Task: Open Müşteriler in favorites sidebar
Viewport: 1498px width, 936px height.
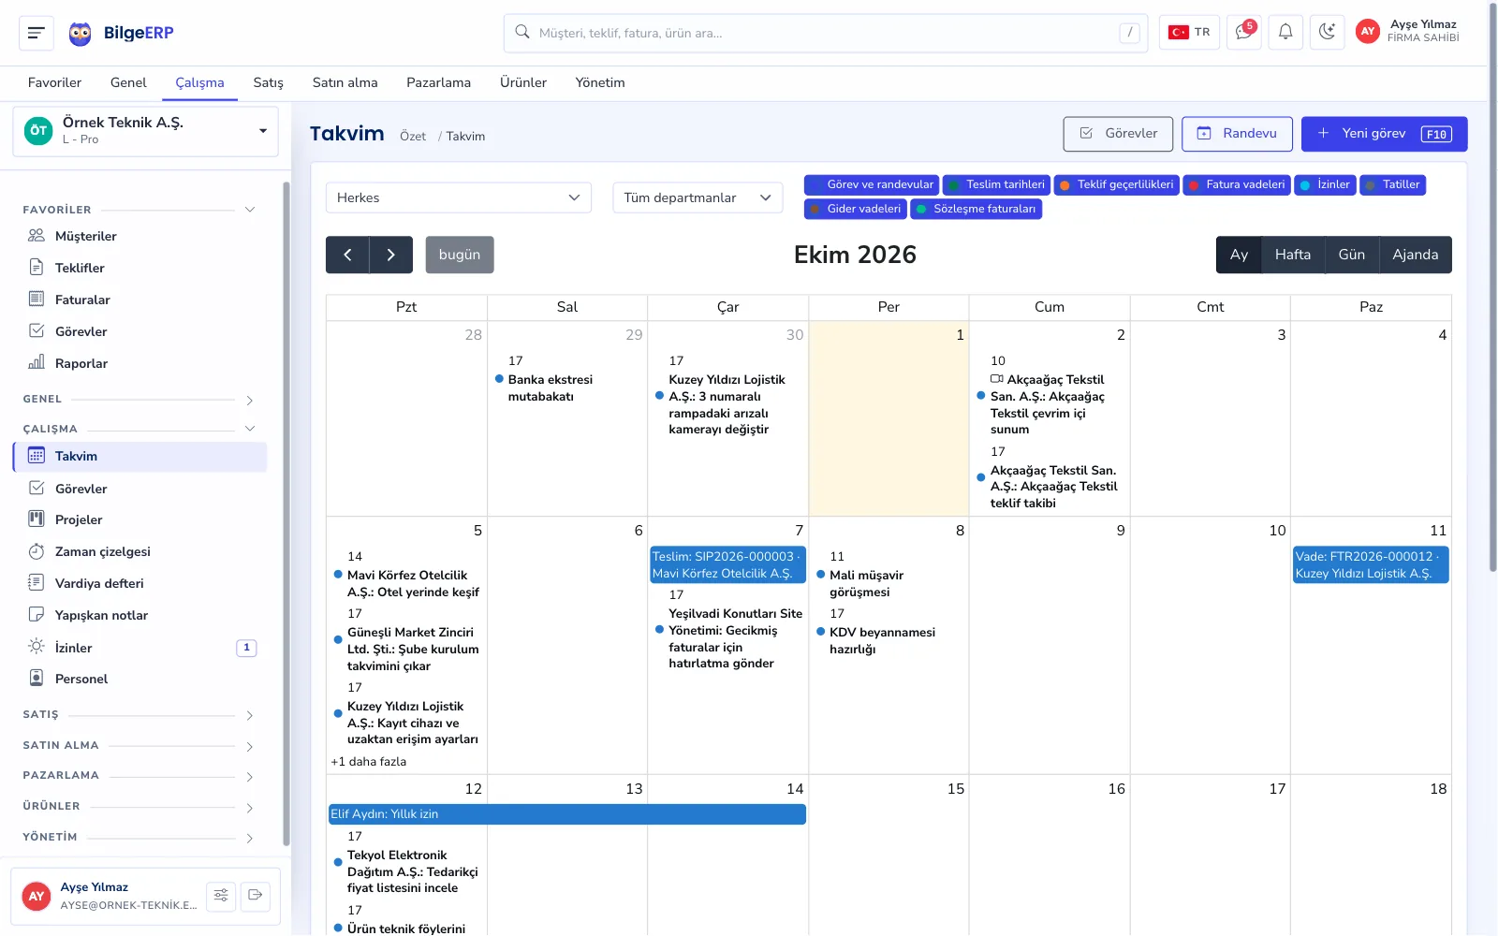Action: pyautogui.click(x=140, y=236)
